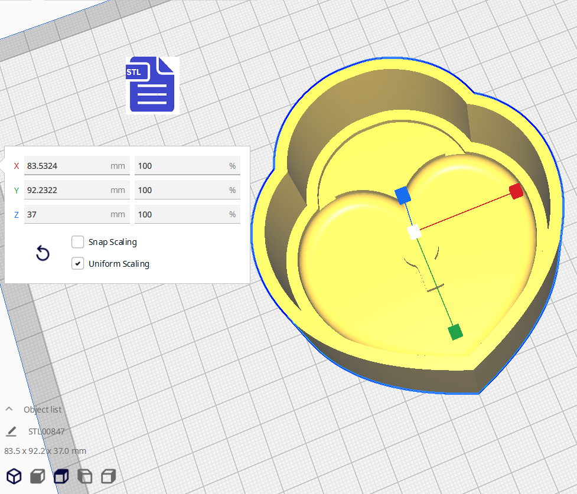Click the red X-axis scale handle
Viewport: 577px width, 494px height.
(x=516, y=191)
